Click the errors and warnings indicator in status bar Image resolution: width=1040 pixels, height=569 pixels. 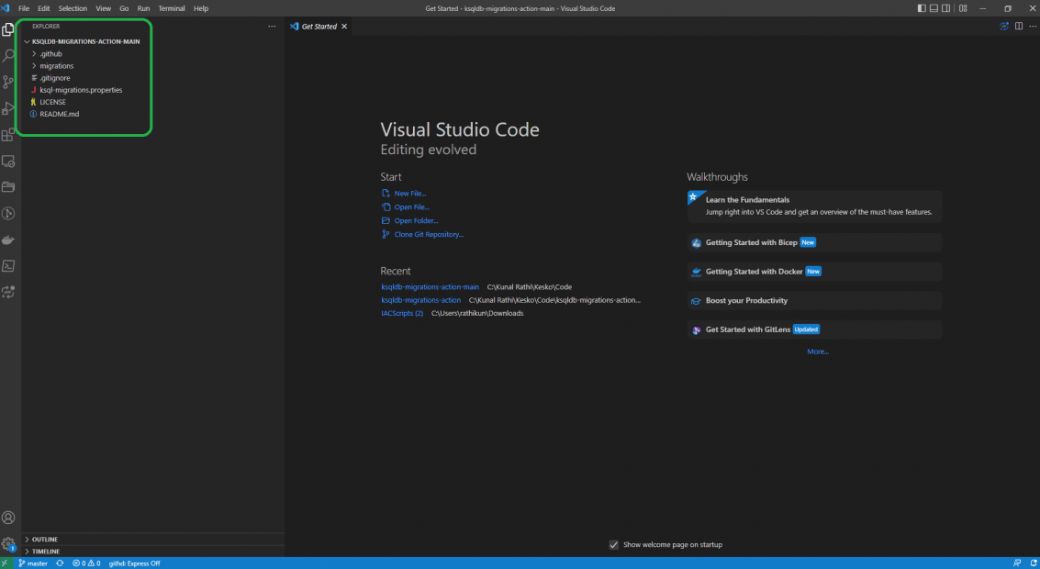click(x=85, y=563)
